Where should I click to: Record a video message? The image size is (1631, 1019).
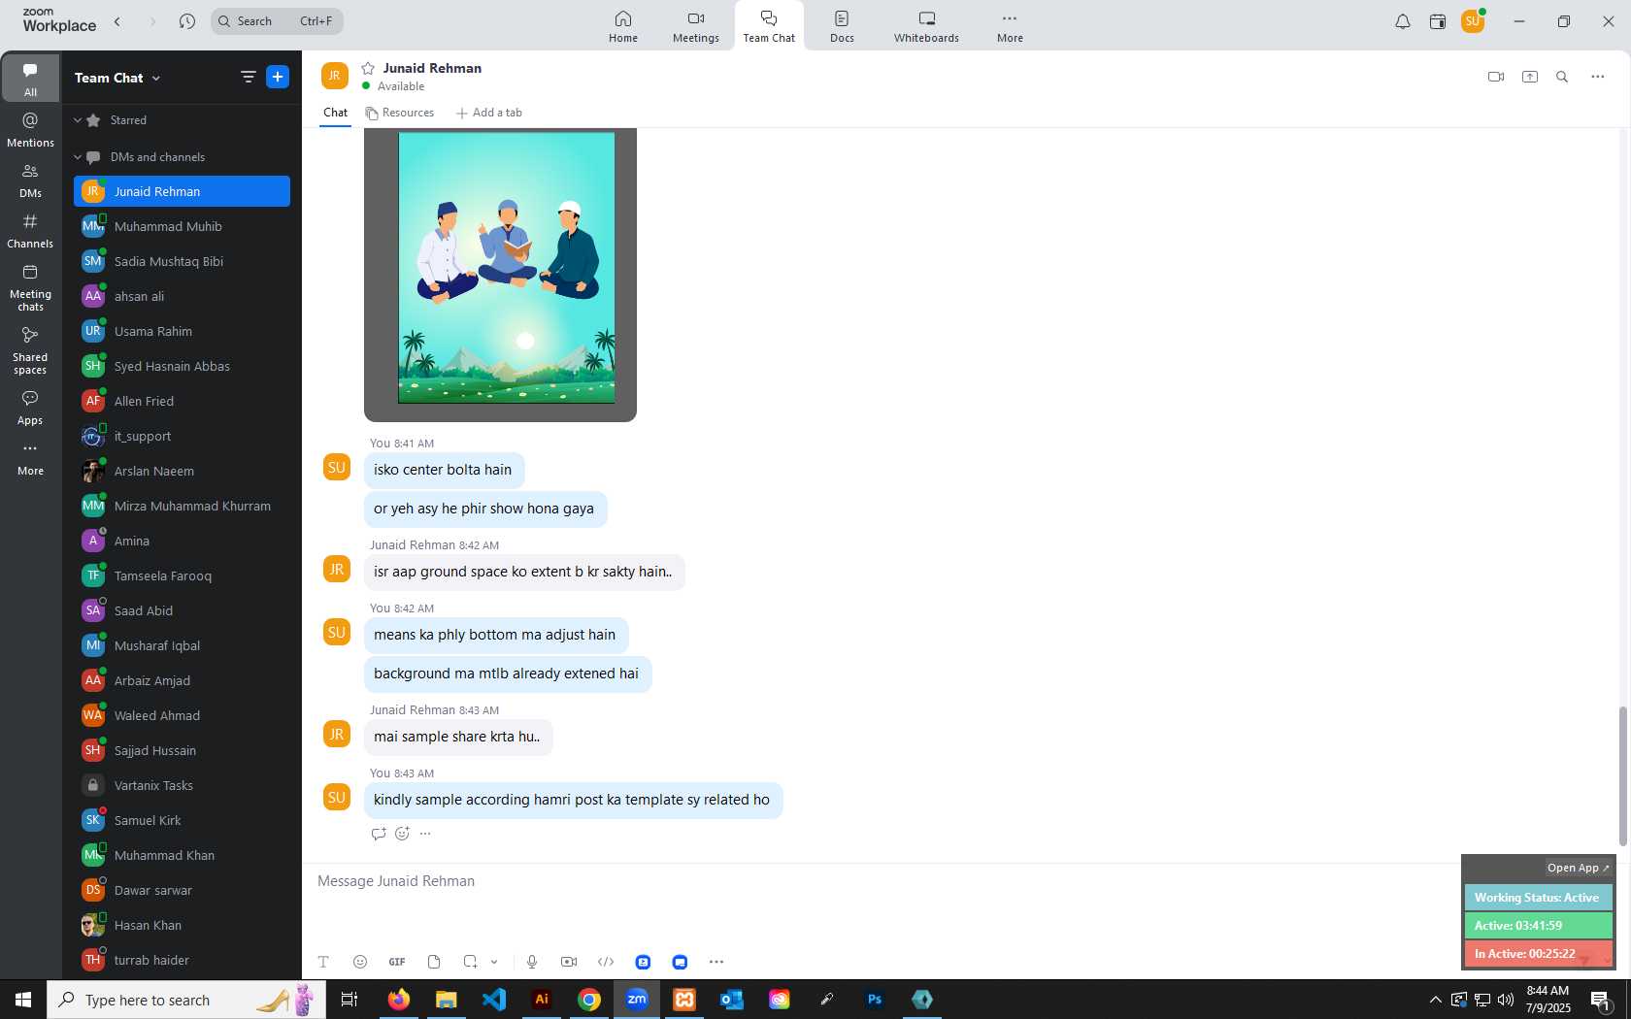pos(569,962)
